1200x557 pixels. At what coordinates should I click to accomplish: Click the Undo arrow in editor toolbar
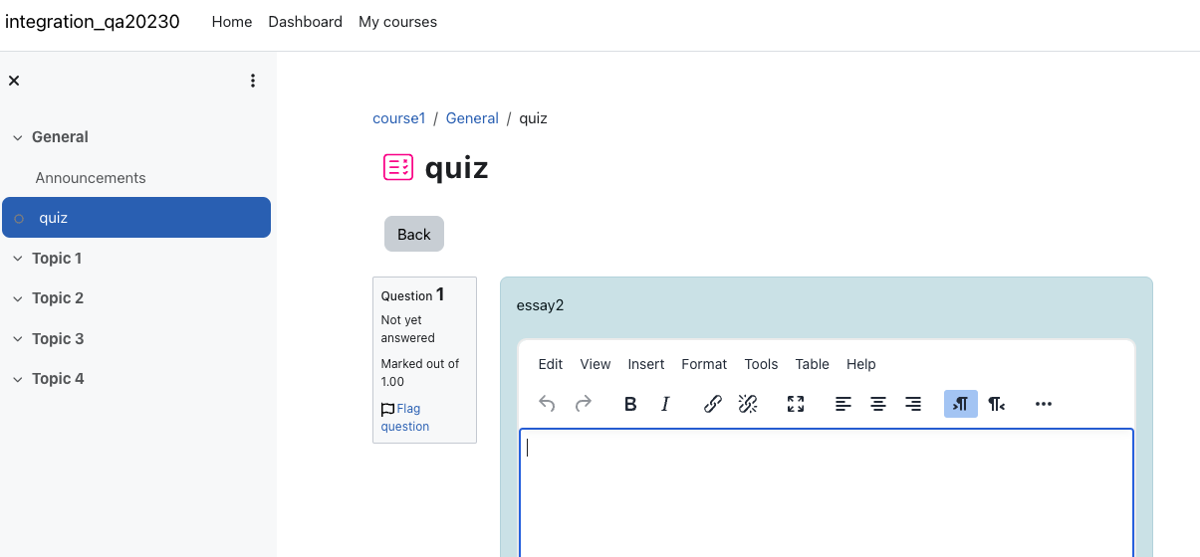[547, 404]
